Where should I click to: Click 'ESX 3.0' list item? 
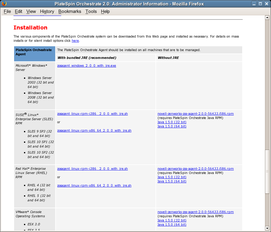click(x=34, y=224)
